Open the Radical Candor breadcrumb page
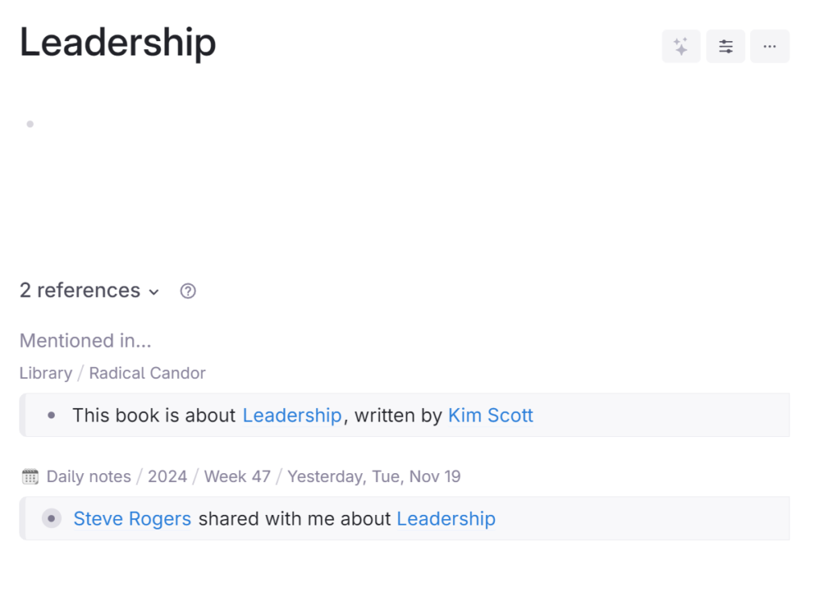Image resolution: width=824 pixels, height=593 pixels. coord(147,373)
